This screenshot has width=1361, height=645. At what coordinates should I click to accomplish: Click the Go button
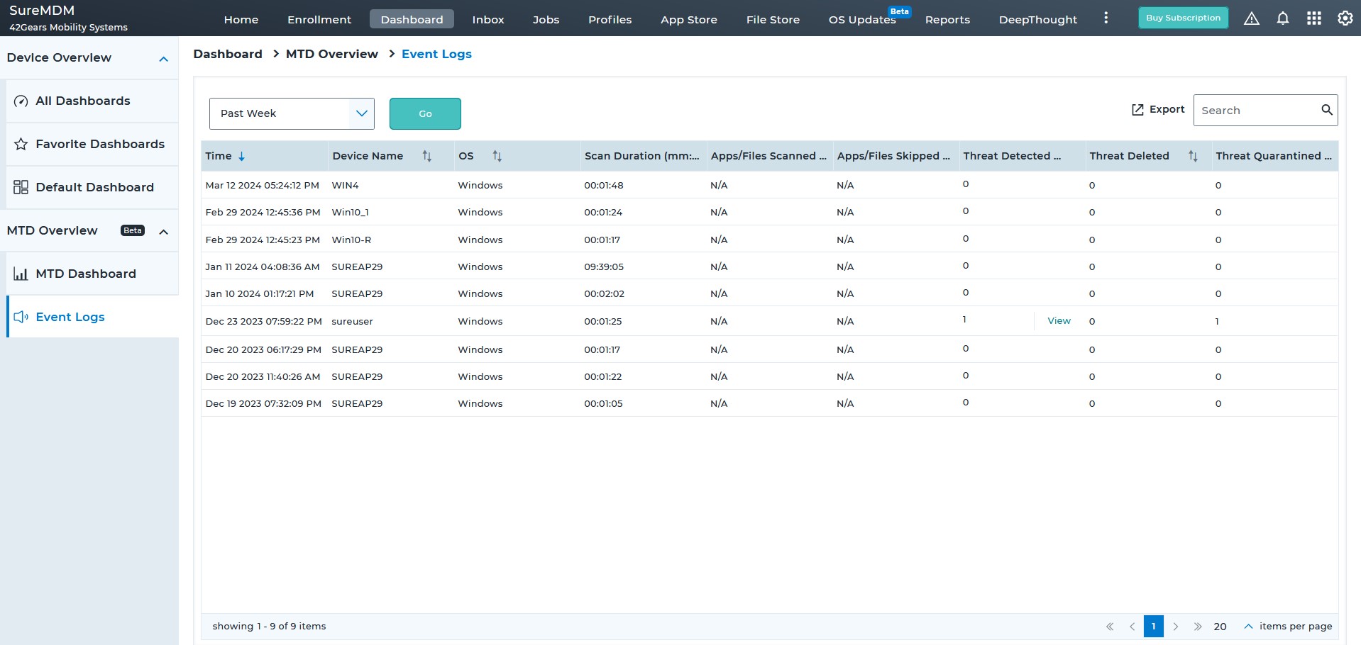pyautogui.click(x=425, y=113)
